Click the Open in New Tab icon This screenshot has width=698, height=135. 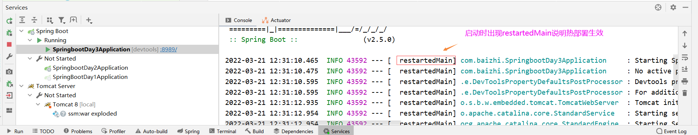coord(74,20)
